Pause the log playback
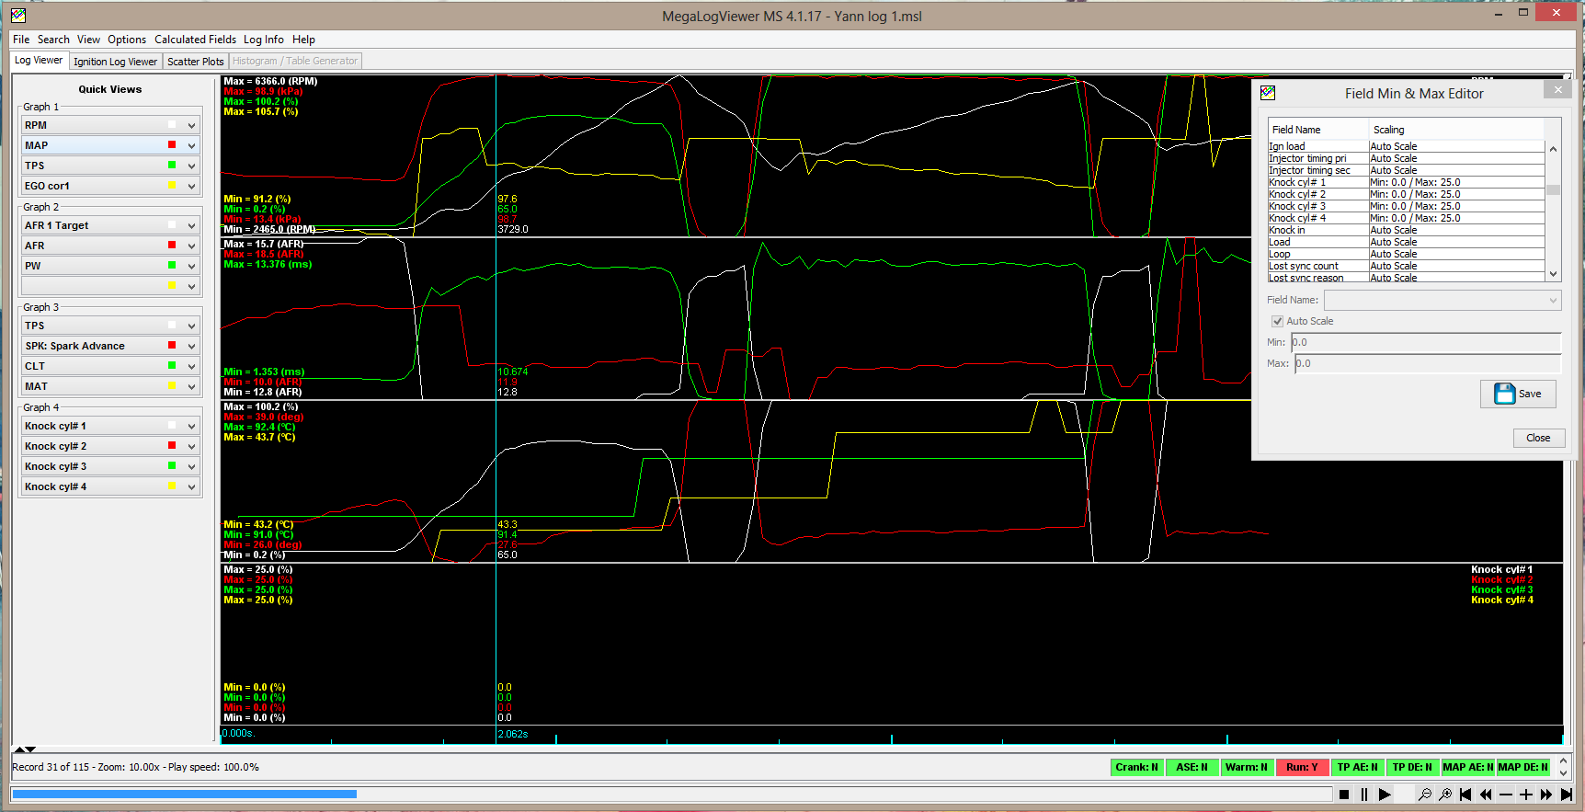 click(x=1364, y=795)
